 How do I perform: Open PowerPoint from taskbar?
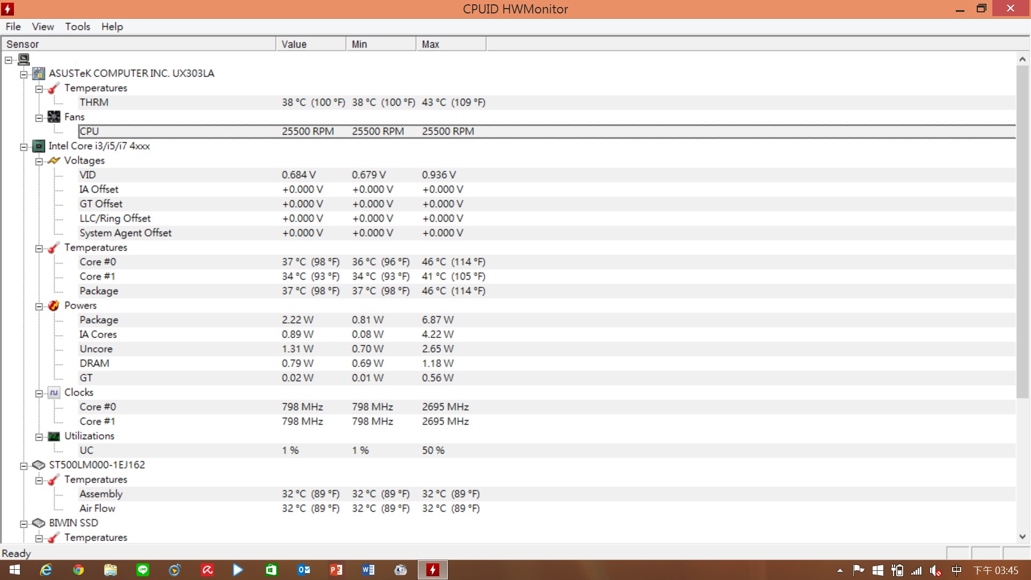tap(336, 570)
